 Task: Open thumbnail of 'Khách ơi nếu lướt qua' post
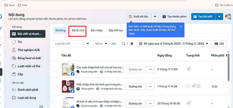coord(68,103)
